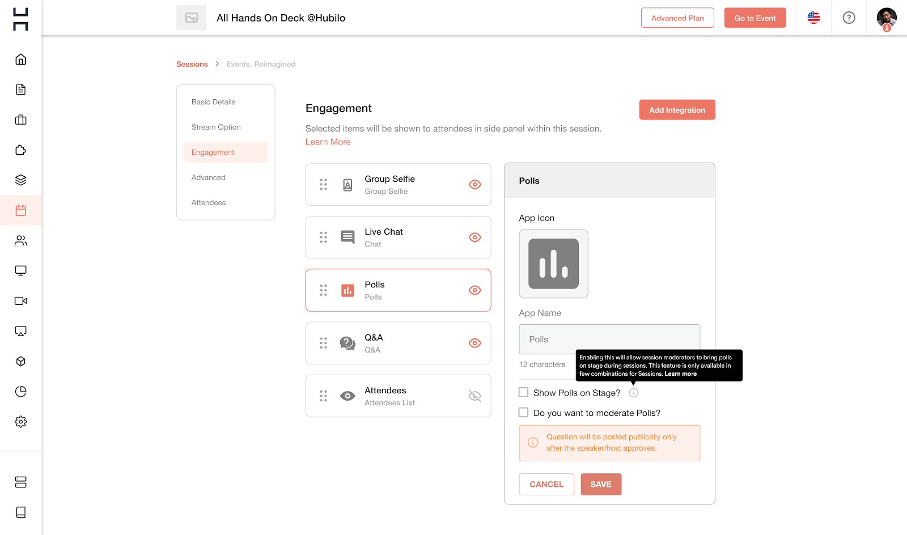Open the help question mark icon
This screenshot has width=907, height=535.
pyautogui.click(x=849, y=18)
